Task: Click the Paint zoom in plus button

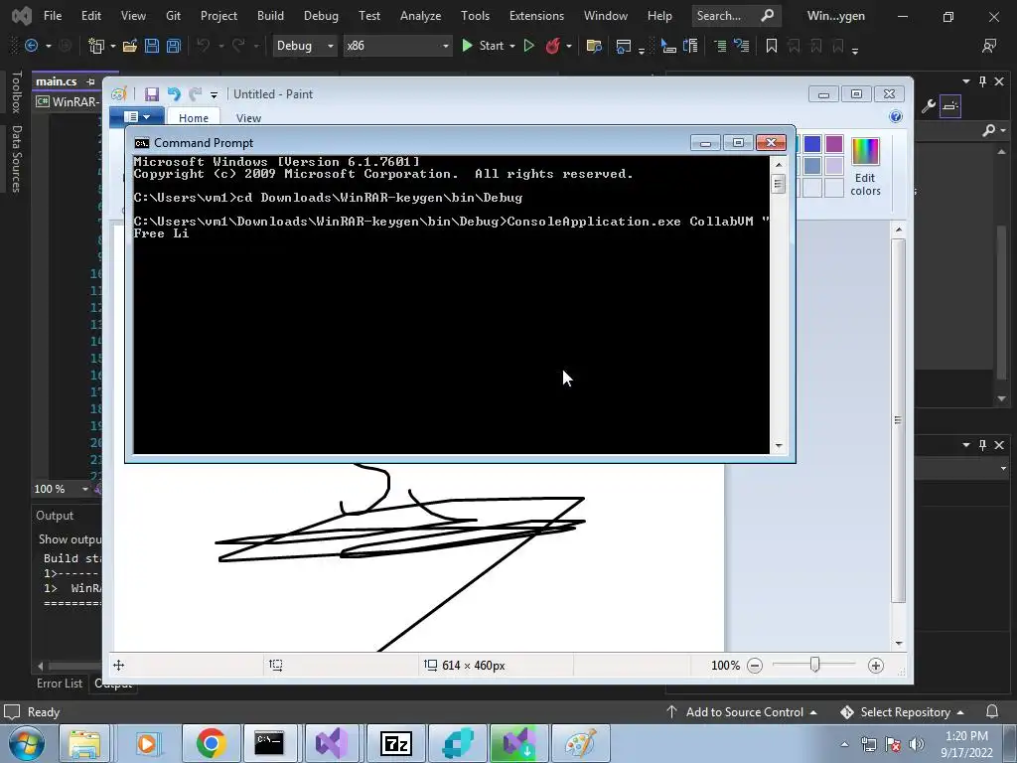Action: pos(876,665)
